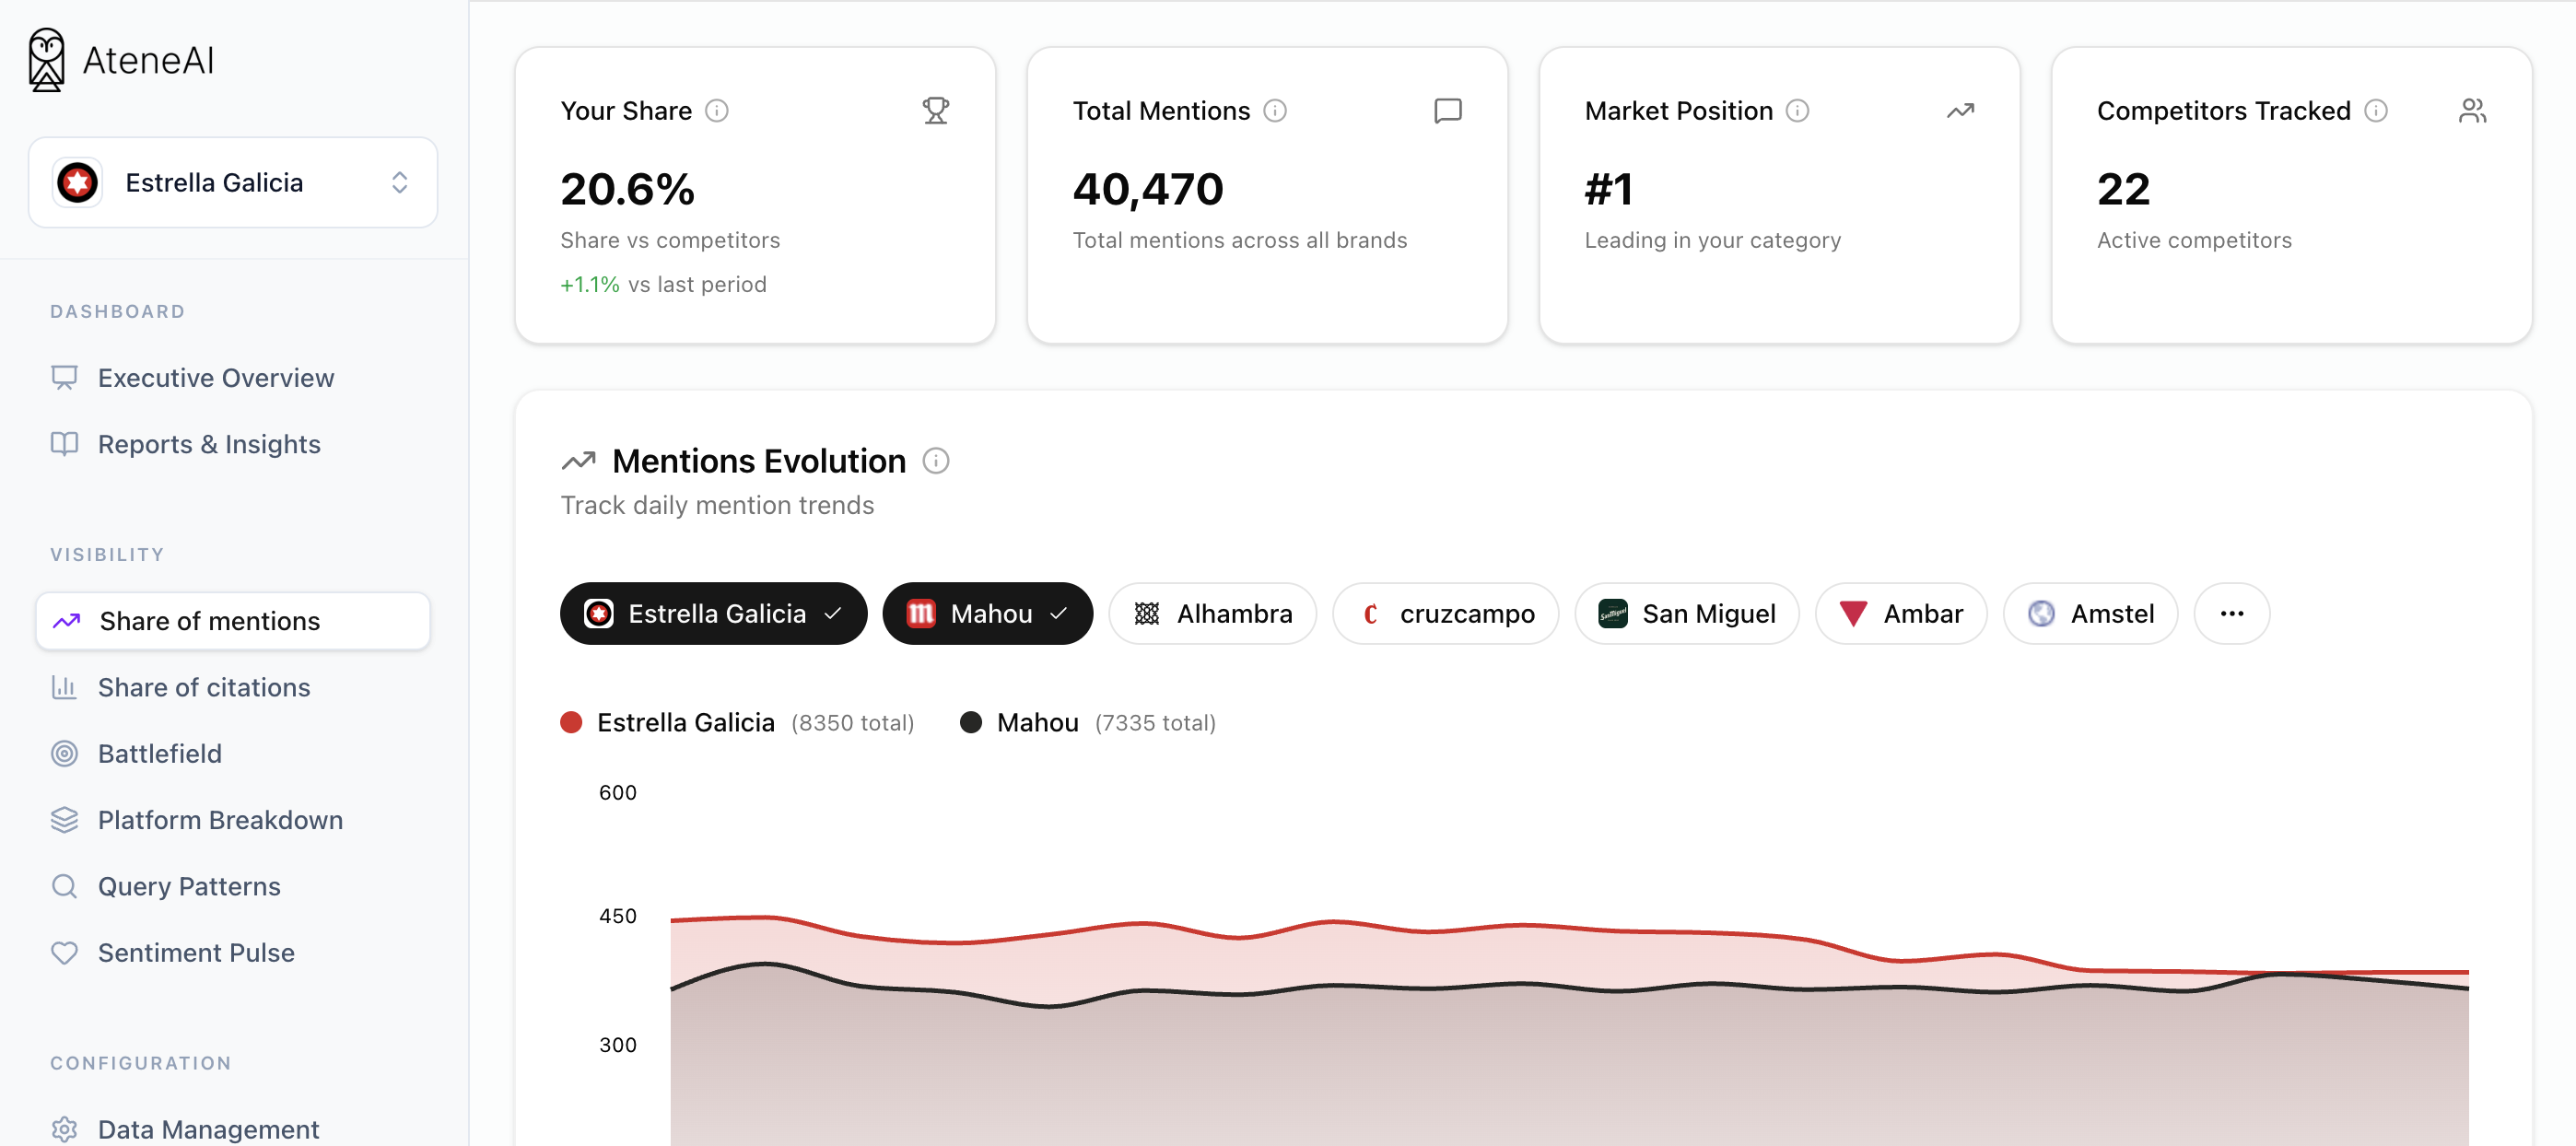Deselect the Estrella Galicia brand chip

pyautogui.click(x=713, y=614)
